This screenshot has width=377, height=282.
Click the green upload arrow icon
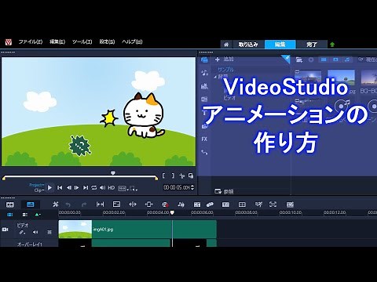pos(332,45)
